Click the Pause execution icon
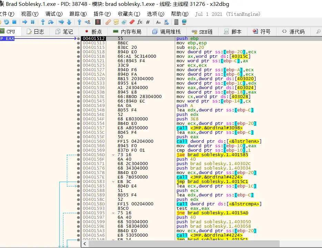The height and width of the screenshot is (248, 322). click(33, 22)
